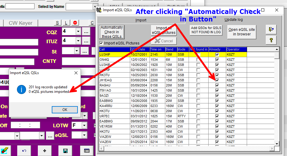The height and width of the screenshot is (156, 287).
Task: Open the Select by Name combo box
Action: coord(82,7)
